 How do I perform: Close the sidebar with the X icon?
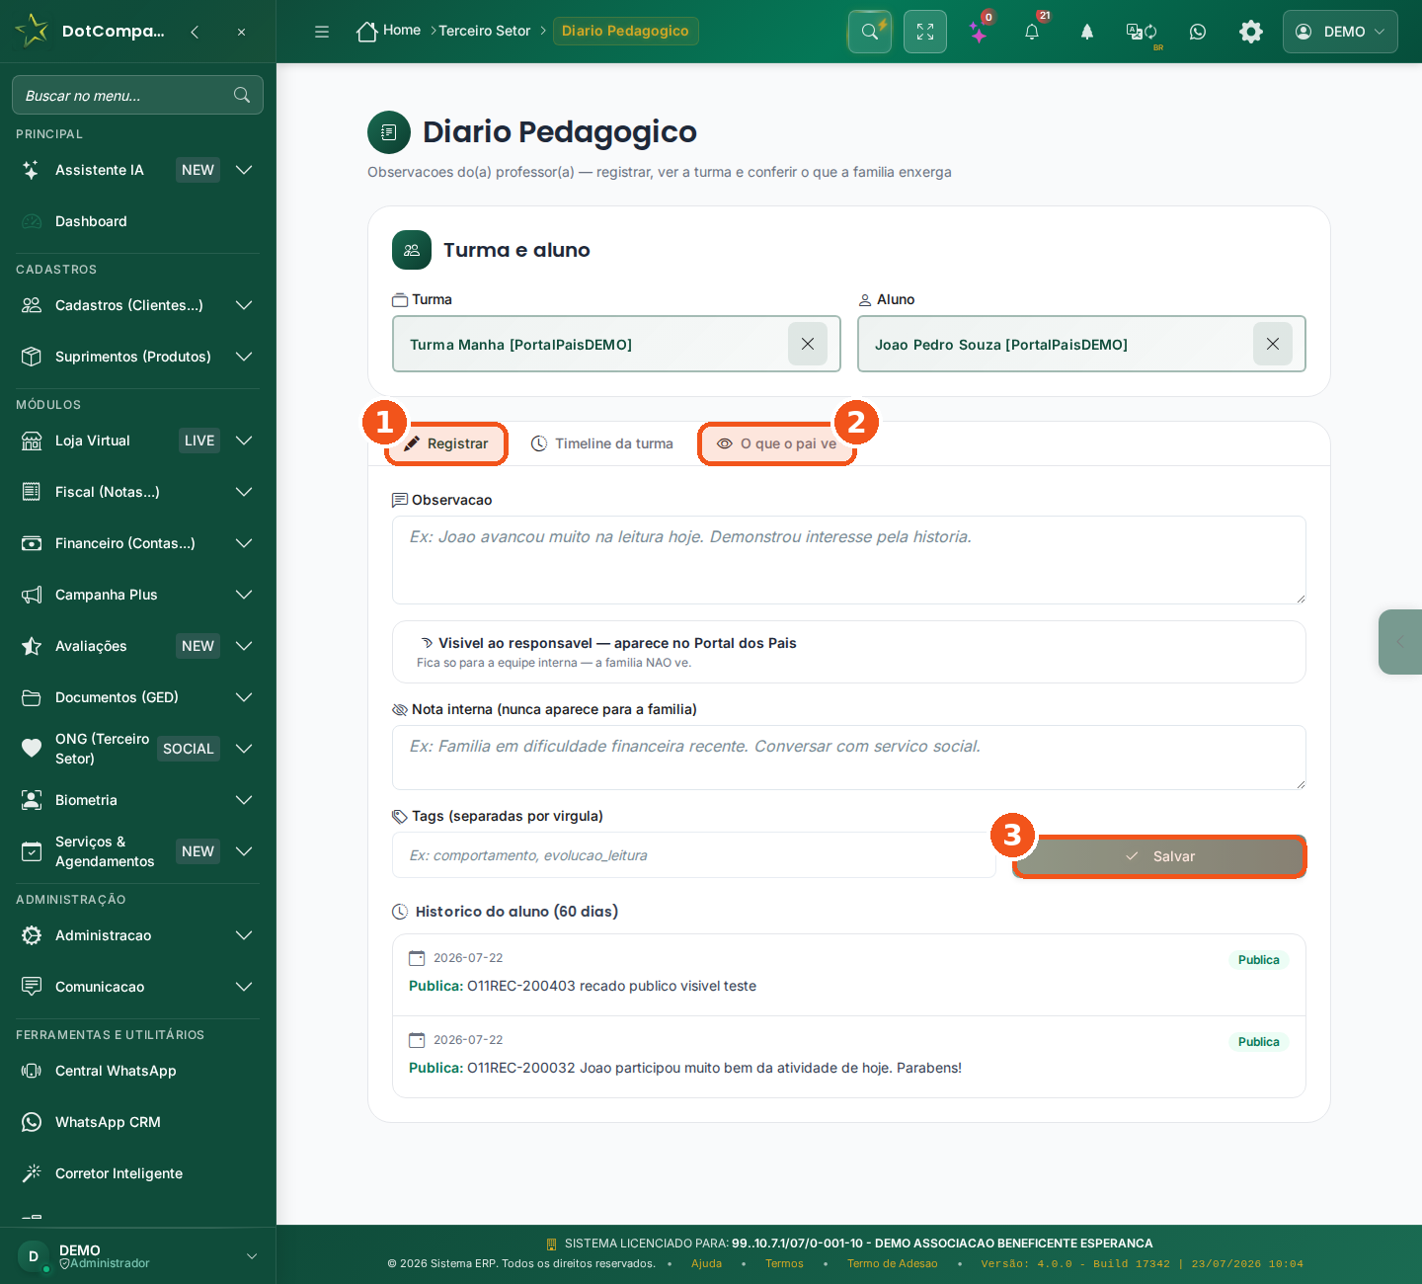241,32
